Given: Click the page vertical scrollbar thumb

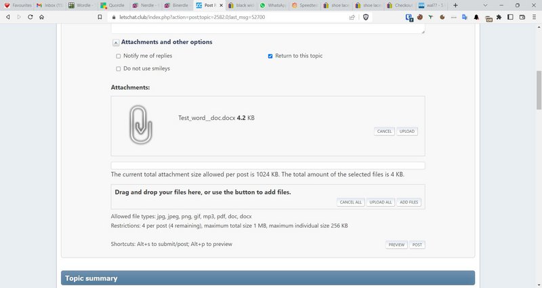Looking at the screenshot, I should [x=539, y=90].
